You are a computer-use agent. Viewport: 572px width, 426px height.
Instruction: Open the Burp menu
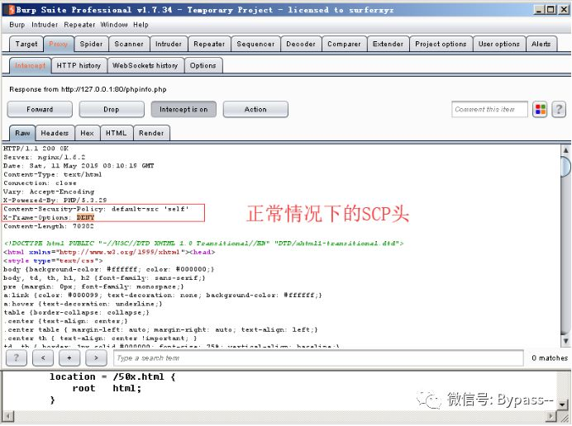point(17,25)
